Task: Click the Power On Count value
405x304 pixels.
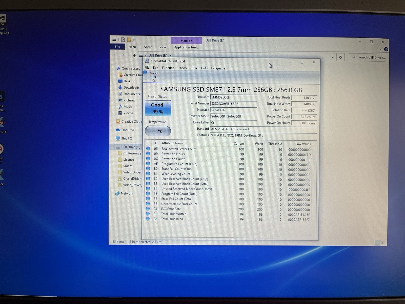Action: click(x=304, y=117)
